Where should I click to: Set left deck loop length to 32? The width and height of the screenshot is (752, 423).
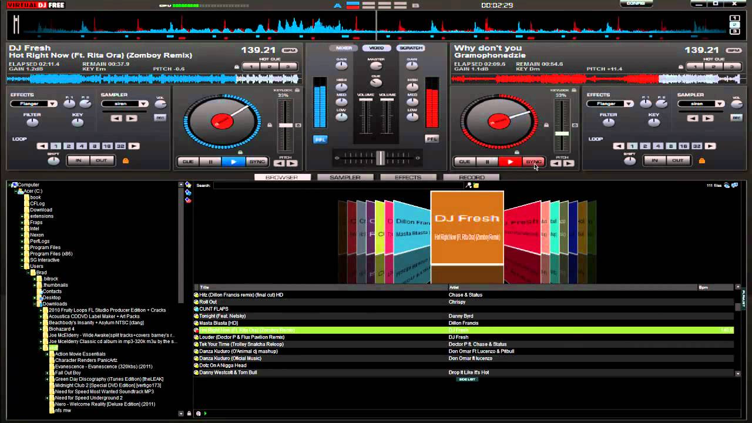120,146
